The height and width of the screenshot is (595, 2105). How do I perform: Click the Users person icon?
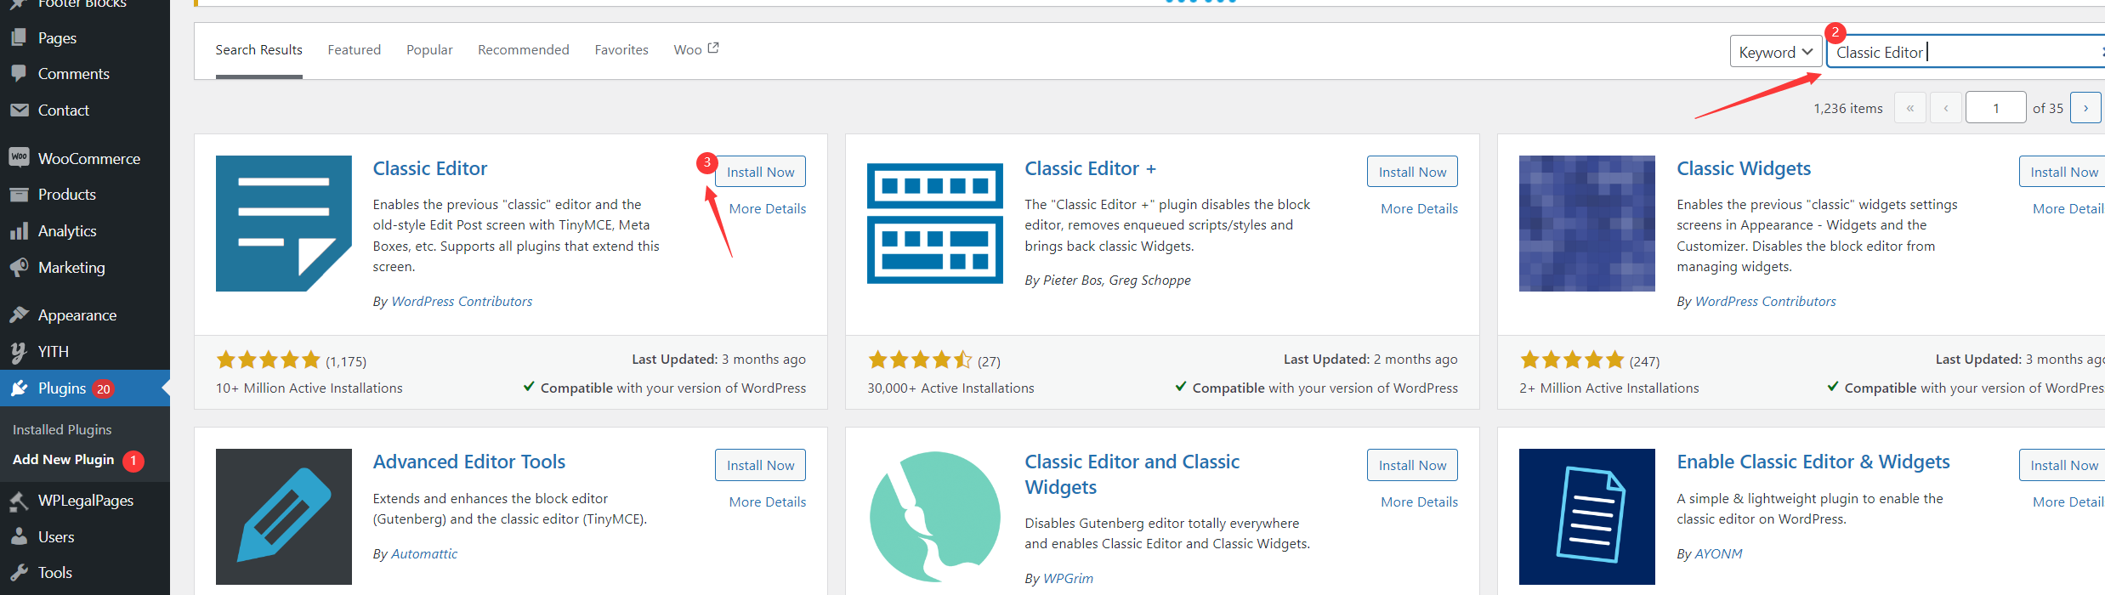[x=19, y=537]
